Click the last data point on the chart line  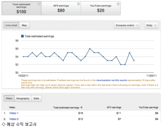[134, 61]
